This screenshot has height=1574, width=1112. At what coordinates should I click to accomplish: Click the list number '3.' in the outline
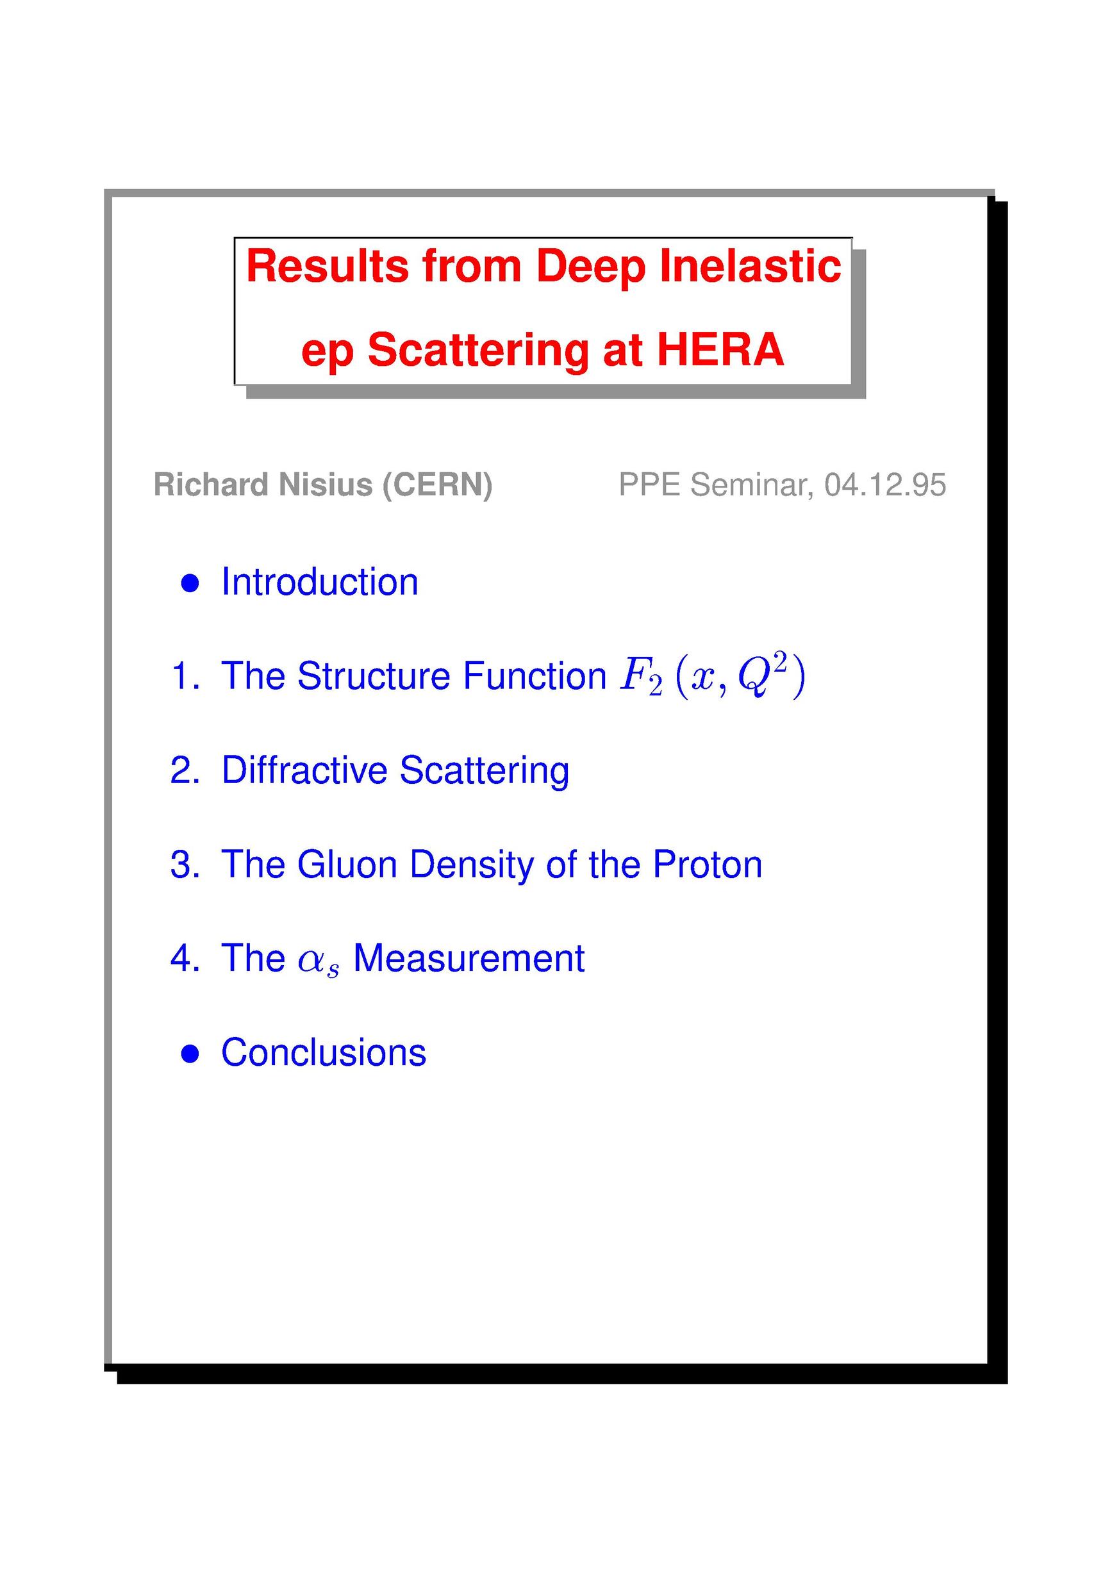click(185, 865)
